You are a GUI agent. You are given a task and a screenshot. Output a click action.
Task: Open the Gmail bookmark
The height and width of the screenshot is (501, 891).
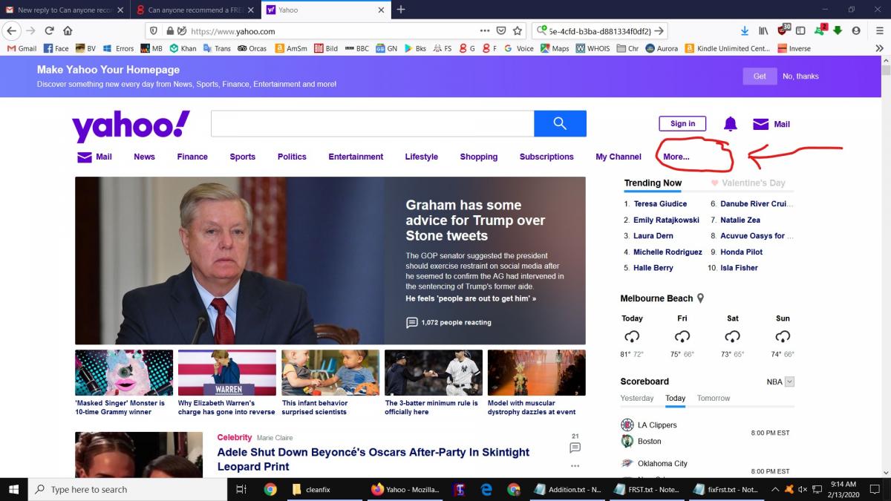(22, 48)
